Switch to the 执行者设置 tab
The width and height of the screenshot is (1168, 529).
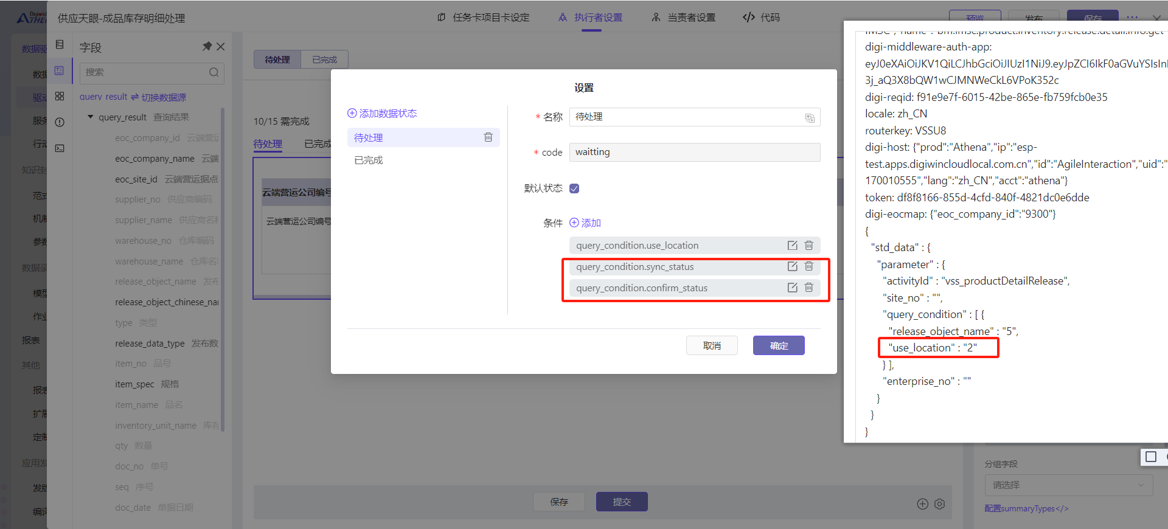click(x=591, y=18)
